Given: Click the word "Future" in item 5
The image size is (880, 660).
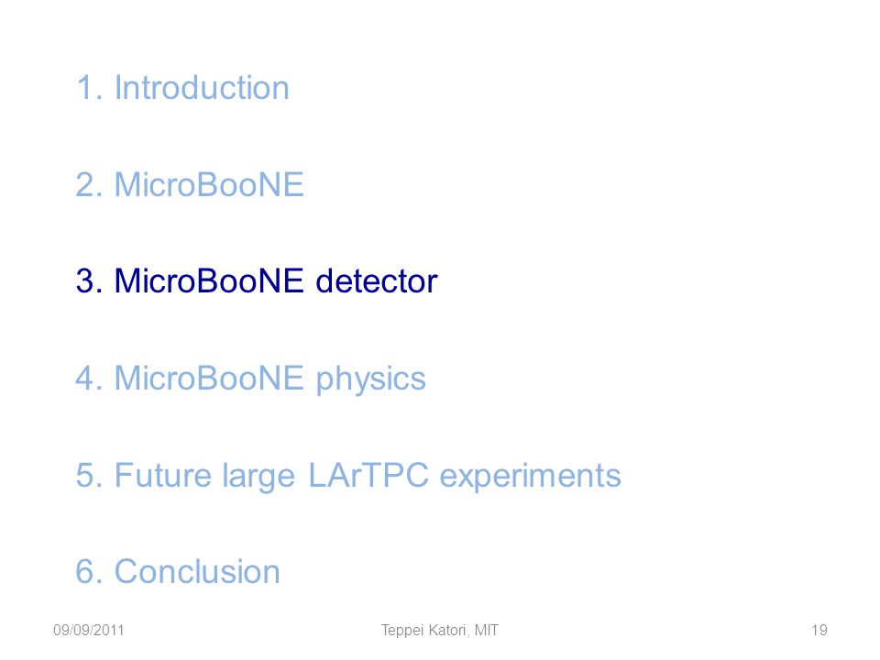Looking at the screenshot, I should [x=163, y=475].
